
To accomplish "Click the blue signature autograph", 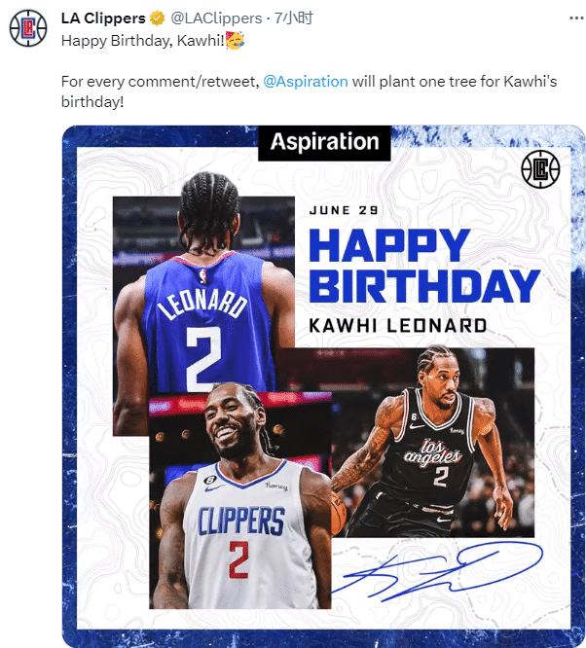I will click(438, 572).
